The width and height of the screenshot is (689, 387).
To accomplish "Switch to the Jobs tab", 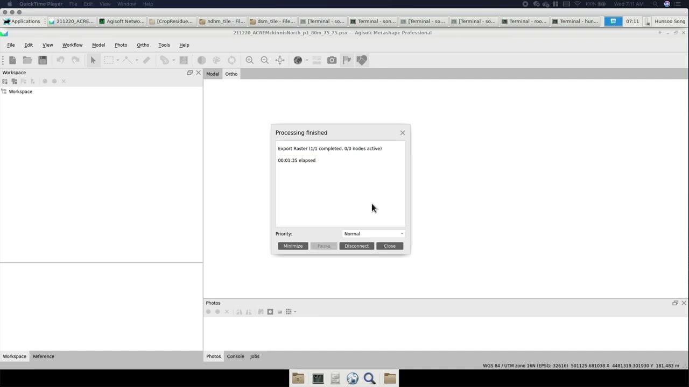I will (255, 356).
